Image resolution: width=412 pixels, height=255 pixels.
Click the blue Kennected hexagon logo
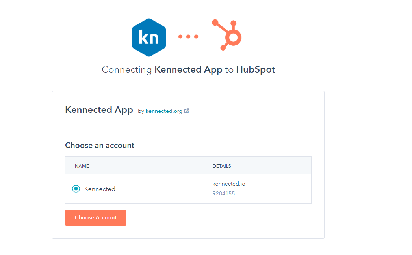coord(149,37)
